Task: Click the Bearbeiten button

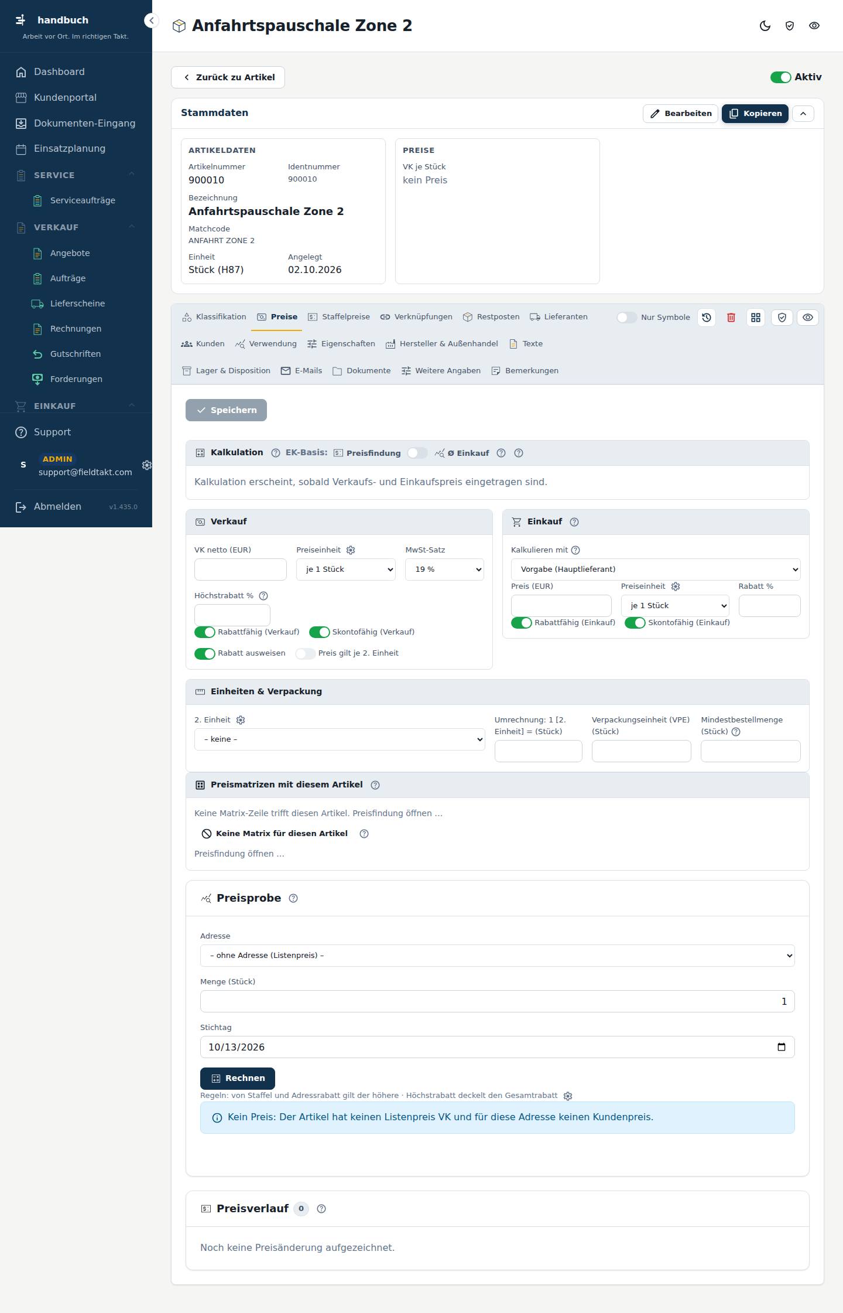Action: pyautogui.click(x=681, y=114)
